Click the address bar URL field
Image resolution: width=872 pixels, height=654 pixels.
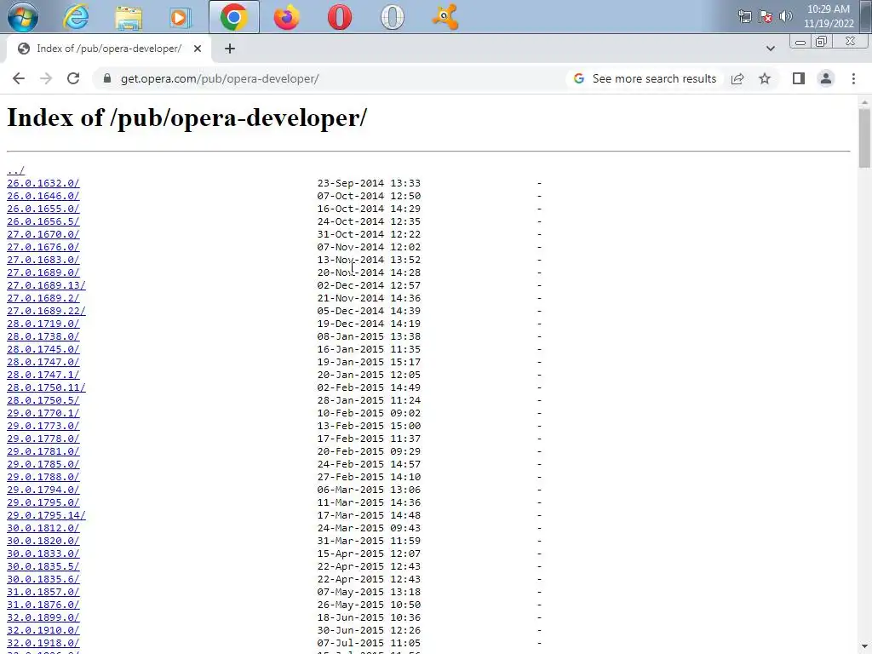(328, 78)
